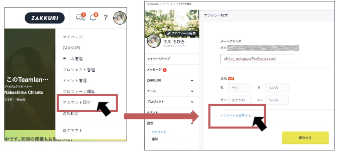
Task: Click the ZAKKURI header button
Action: tap(45, 18)
